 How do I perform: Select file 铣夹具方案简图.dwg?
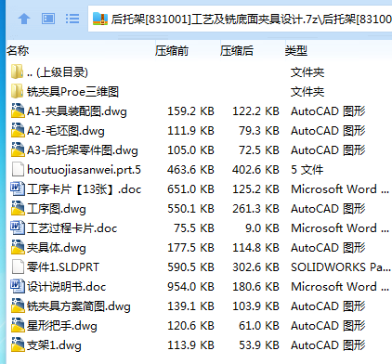pyautogui.click(x=79, y=306)
